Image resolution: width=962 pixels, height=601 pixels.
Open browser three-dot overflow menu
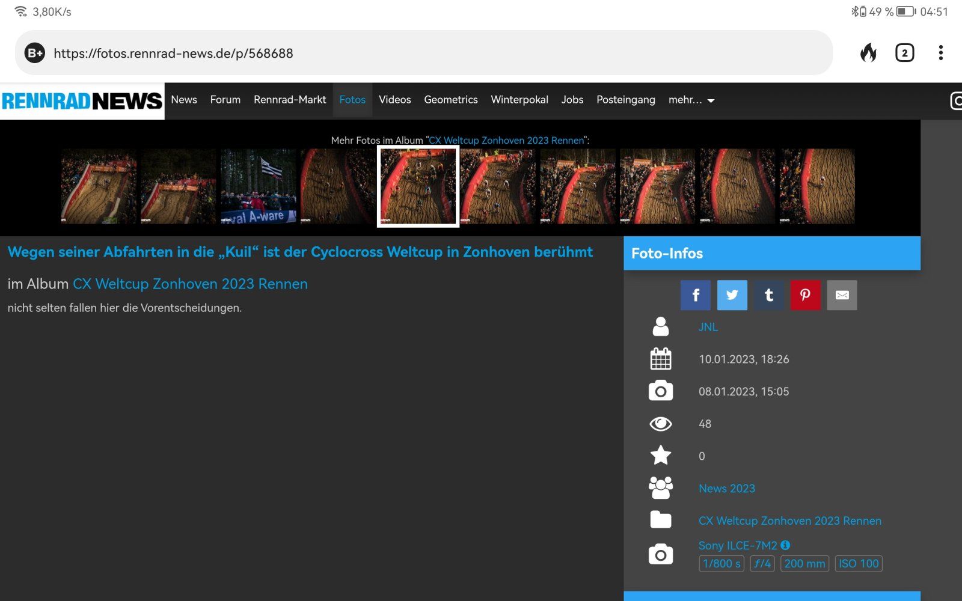click(x=940, y=53)
